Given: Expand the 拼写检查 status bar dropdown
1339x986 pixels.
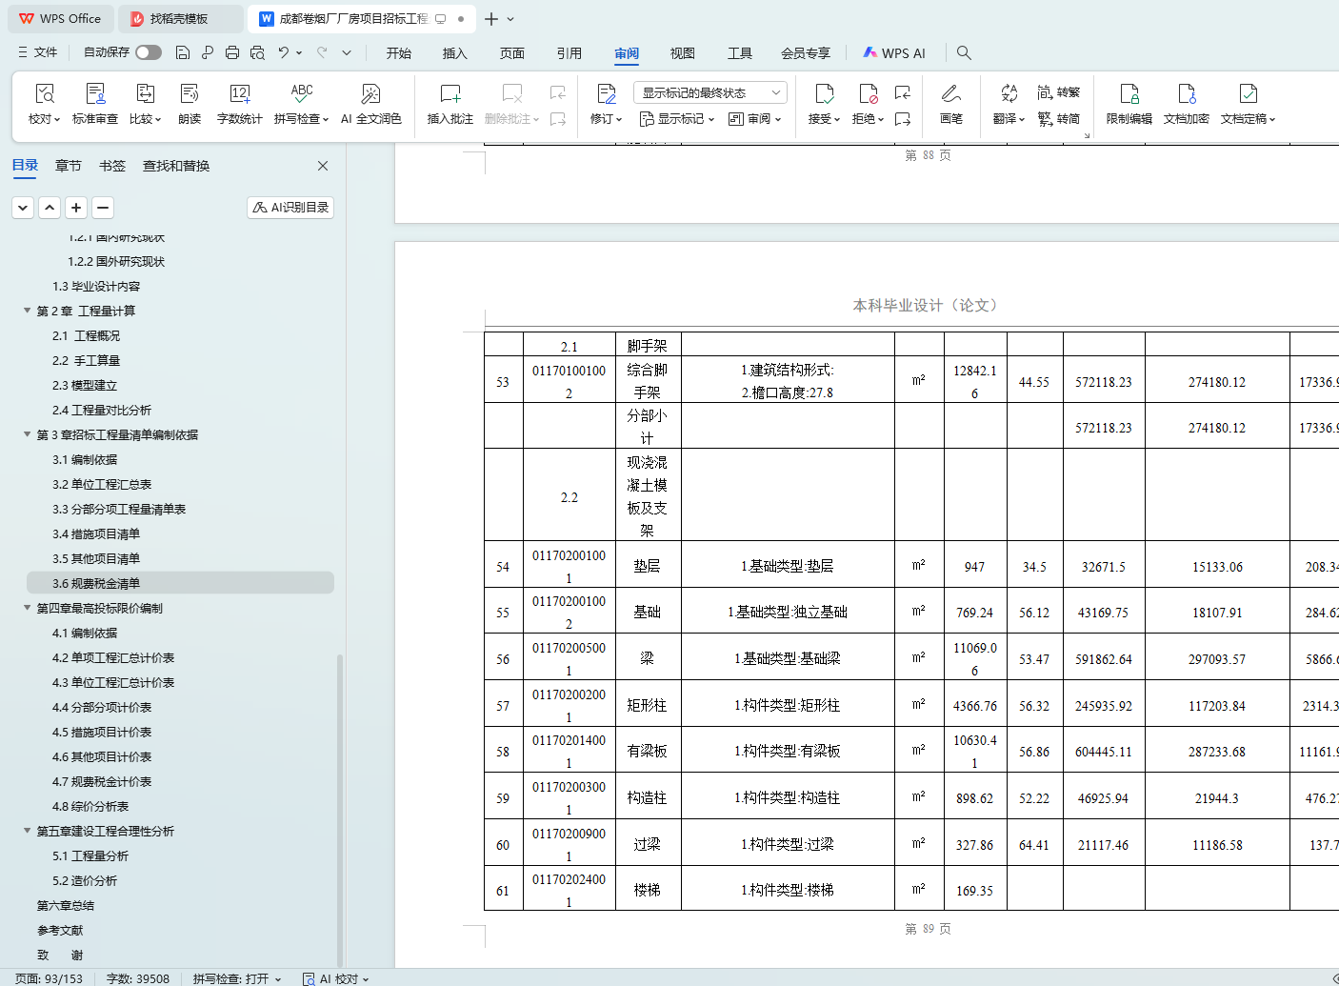Looking at the screenshot, I should pyautogui.click(x=278, y=978).
